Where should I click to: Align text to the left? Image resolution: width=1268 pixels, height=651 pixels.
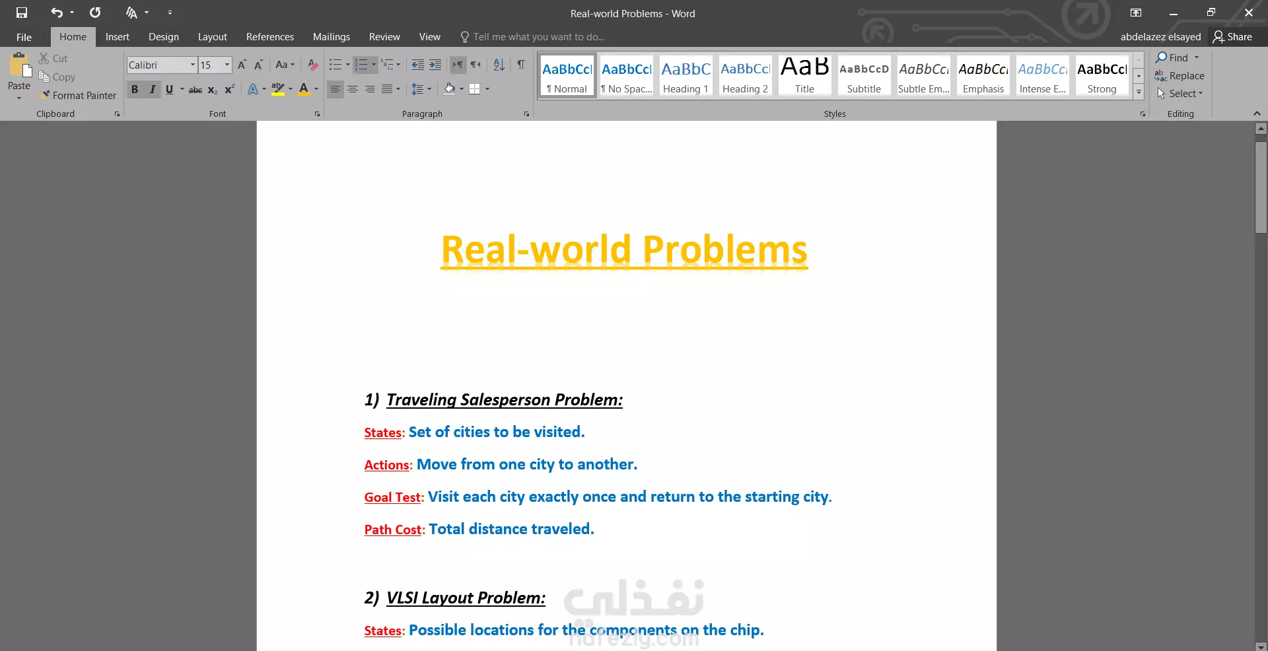(335, 89)
